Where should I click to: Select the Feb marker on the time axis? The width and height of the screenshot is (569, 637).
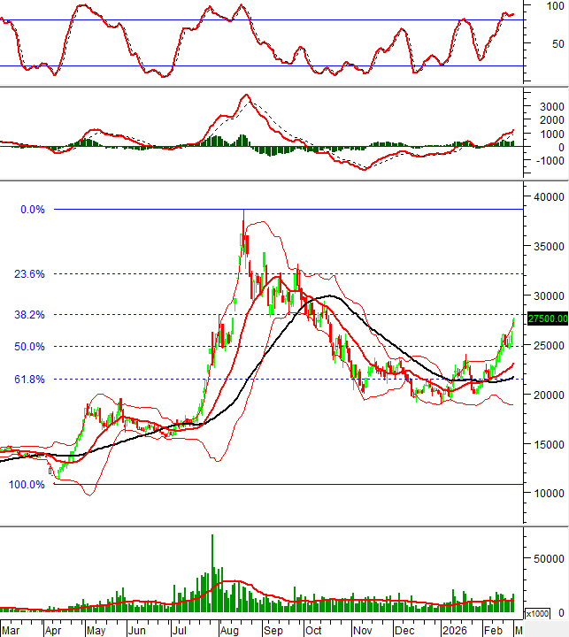click(492, 630)
